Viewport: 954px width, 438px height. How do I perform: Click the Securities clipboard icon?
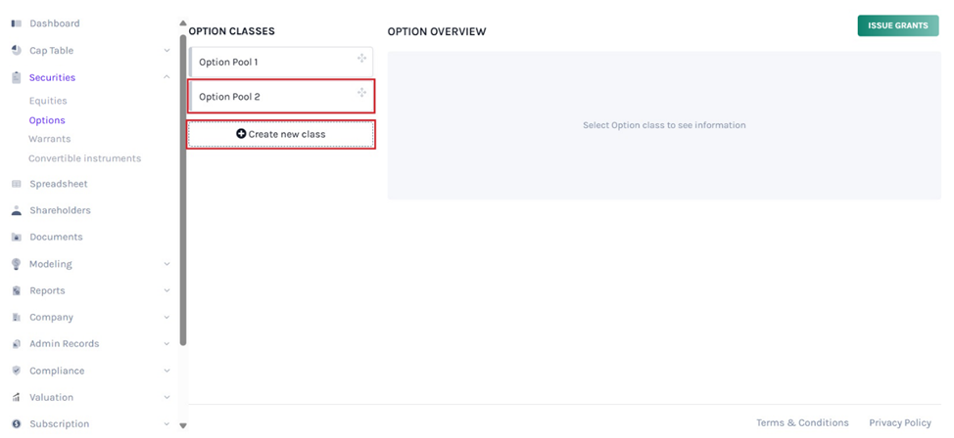[x=17, y=78]
